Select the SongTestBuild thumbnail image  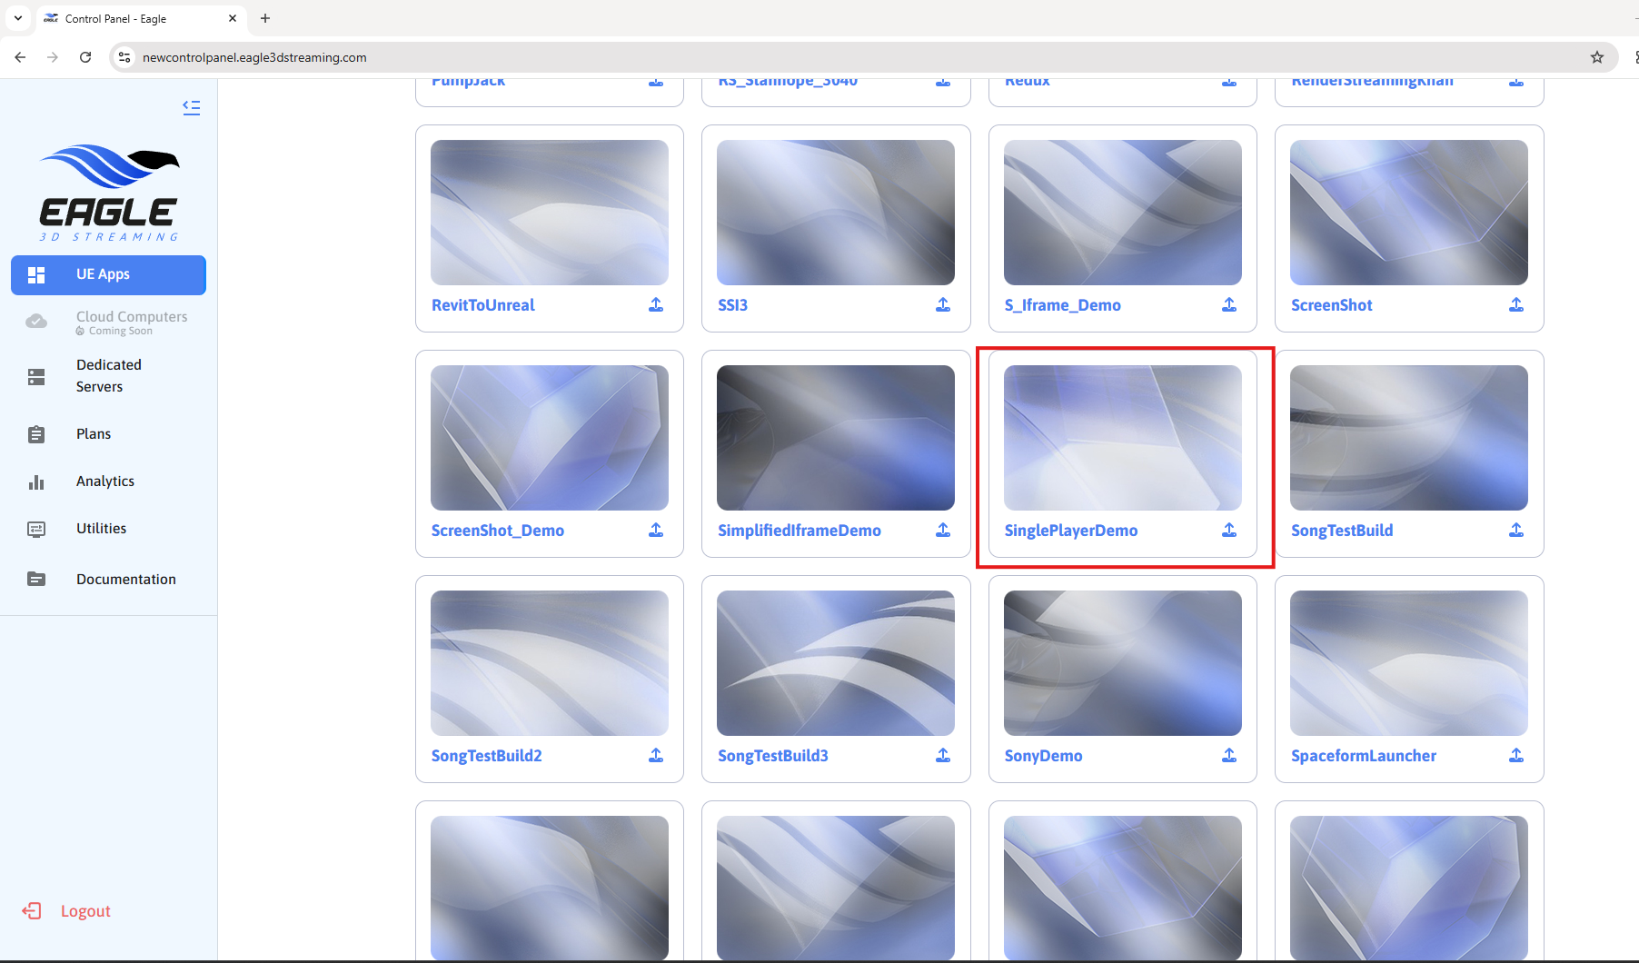tap(1408, 438)
